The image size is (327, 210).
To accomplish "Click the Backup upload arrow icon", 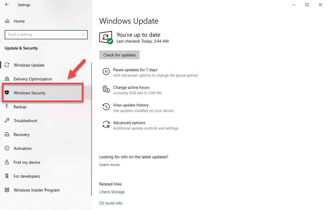I will tap(7, 106).
